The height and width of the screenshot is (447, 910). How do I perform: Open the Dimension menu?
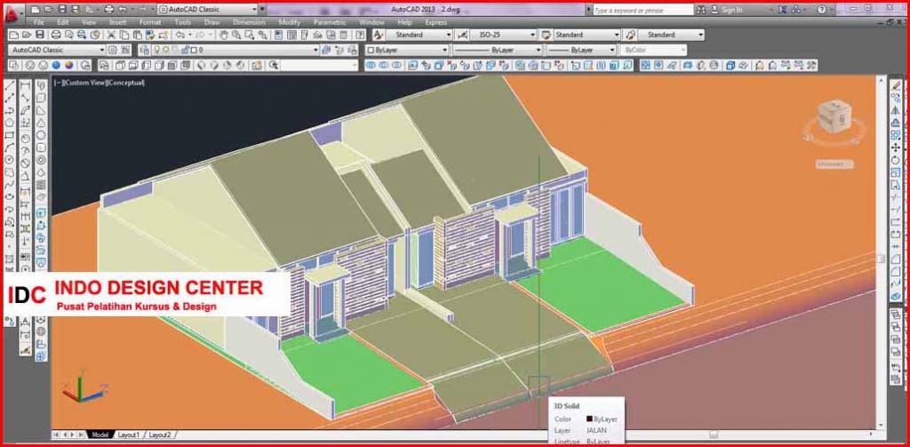[249, 22]
